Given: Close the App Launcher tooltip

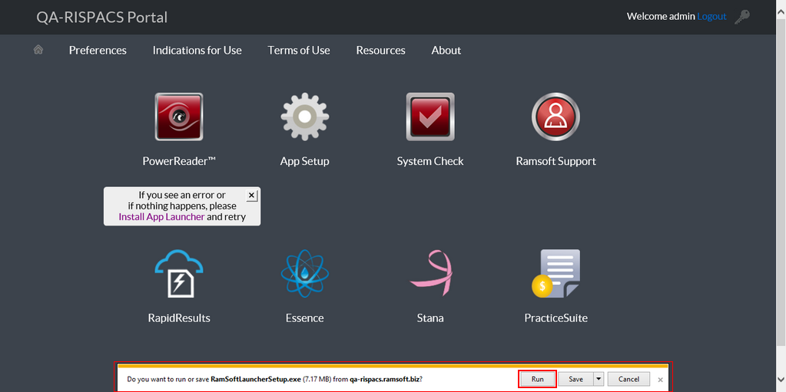Looking at the screenshot, I should [251, 196].
